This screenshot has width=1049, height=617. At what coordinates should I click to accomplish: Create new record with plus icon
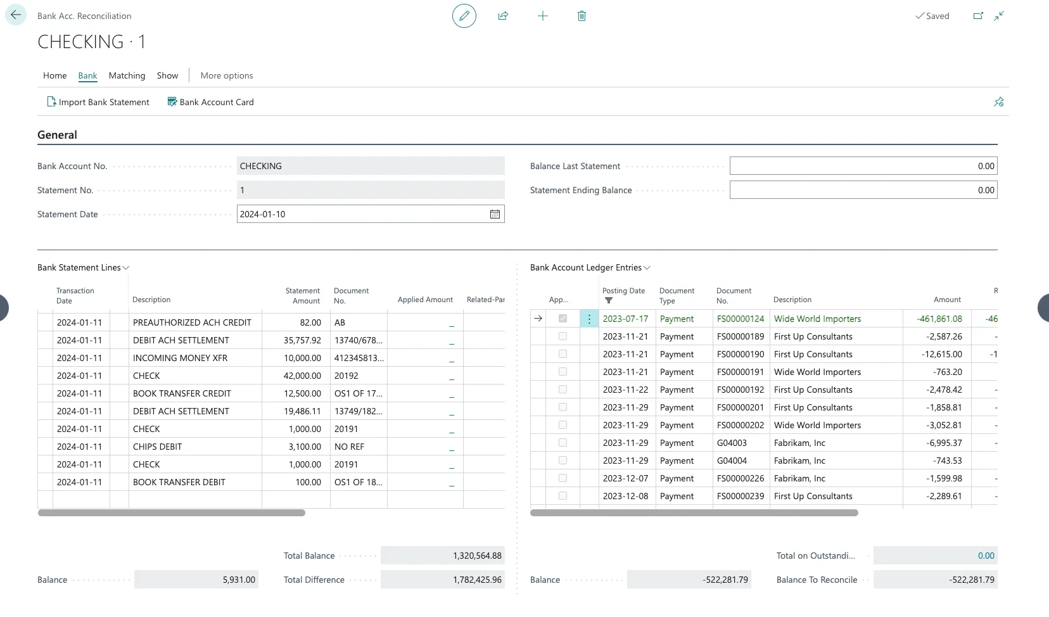543,16
